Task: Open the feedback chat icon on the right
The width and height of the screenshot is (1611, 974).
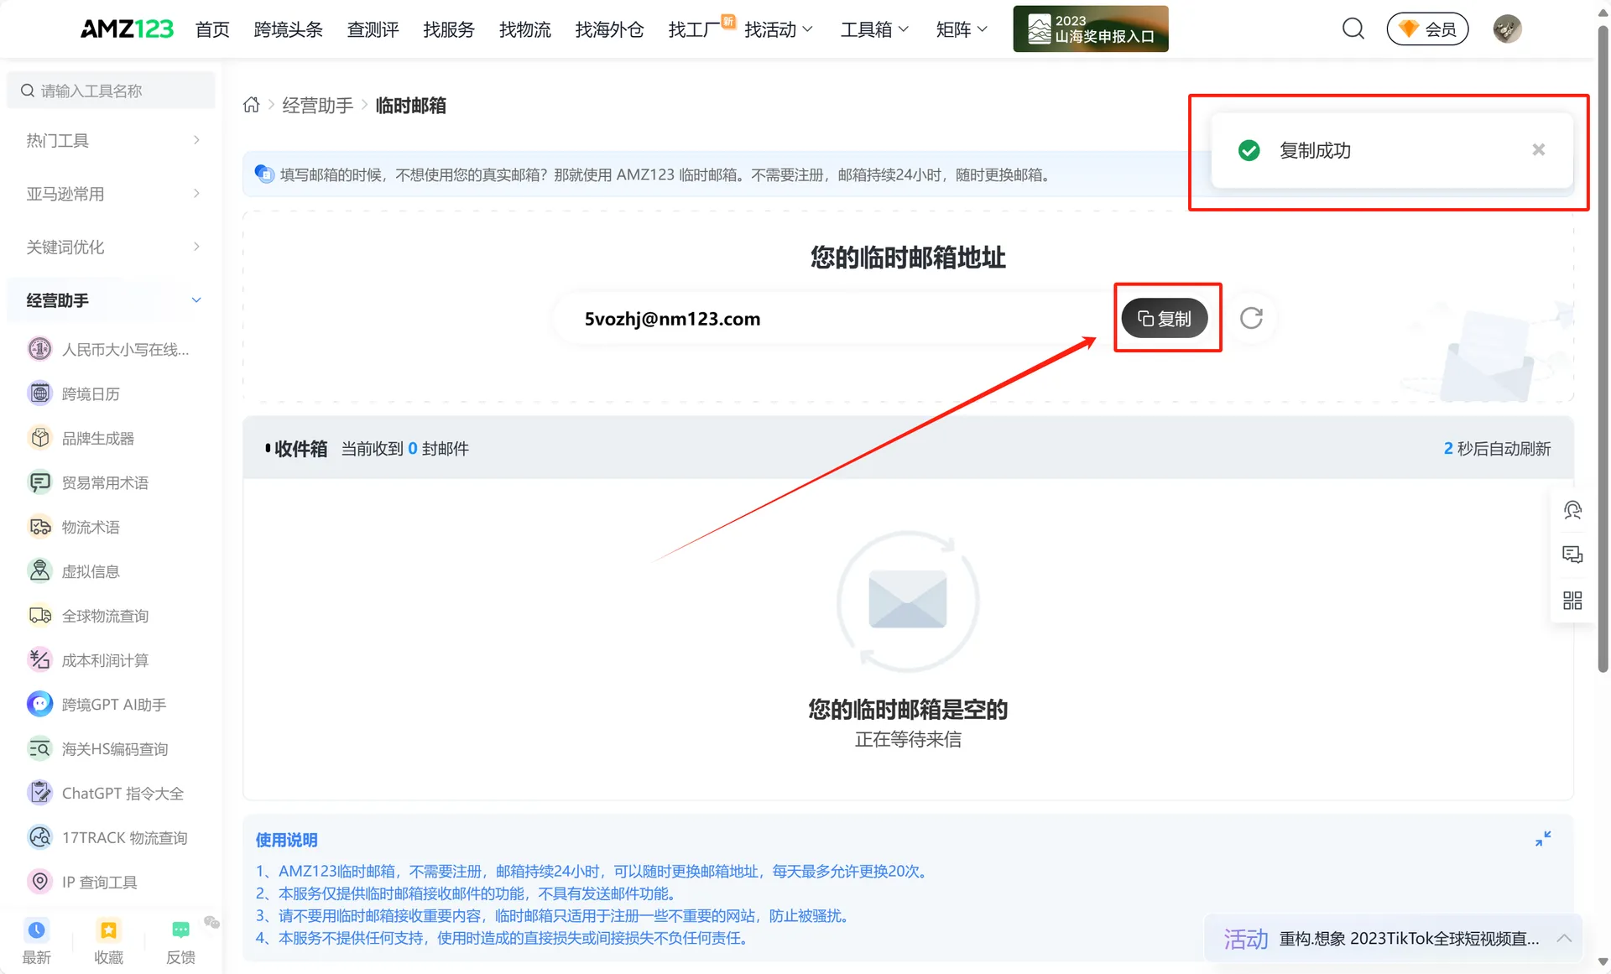Action: click(1572, 555)
